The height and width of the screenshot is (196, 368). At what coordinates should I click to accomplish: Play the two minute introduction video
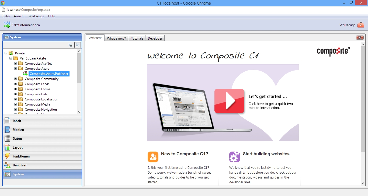pyautogui.click(x=229, y=101)
